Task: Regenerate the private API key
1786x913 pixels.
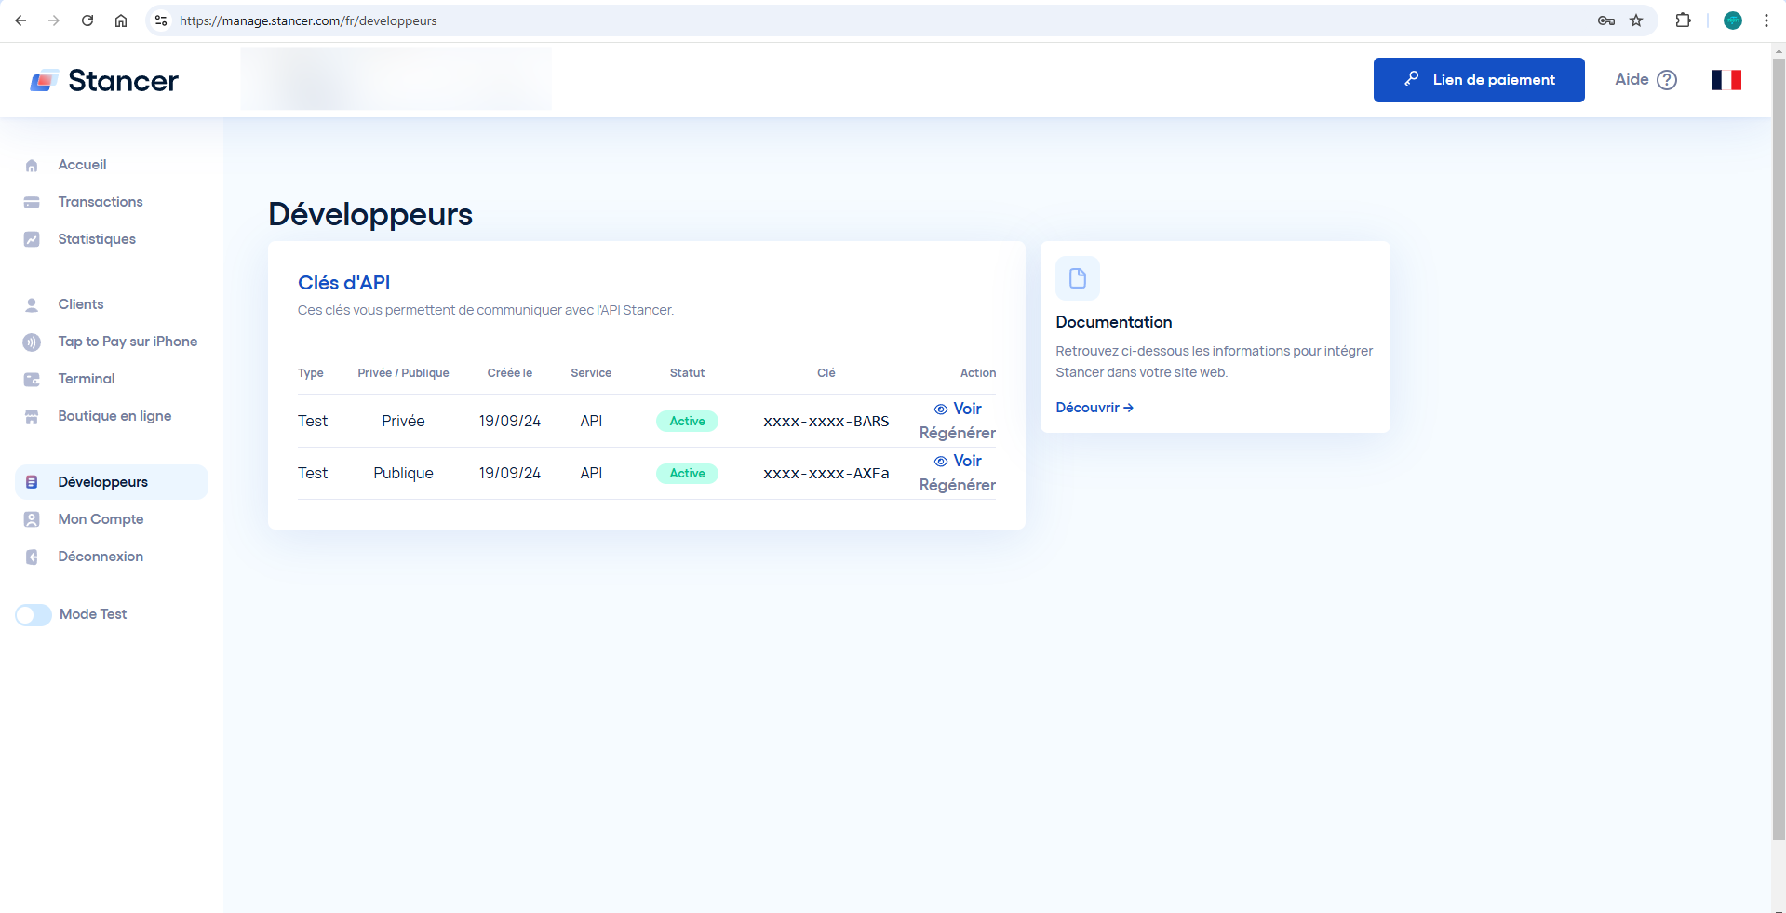Action: 957,433
